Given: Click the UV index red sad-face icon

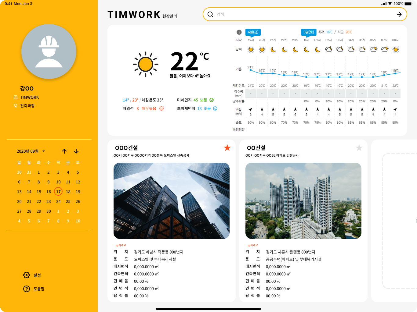Looking at the screenshot, I should (x=161, y=108).
